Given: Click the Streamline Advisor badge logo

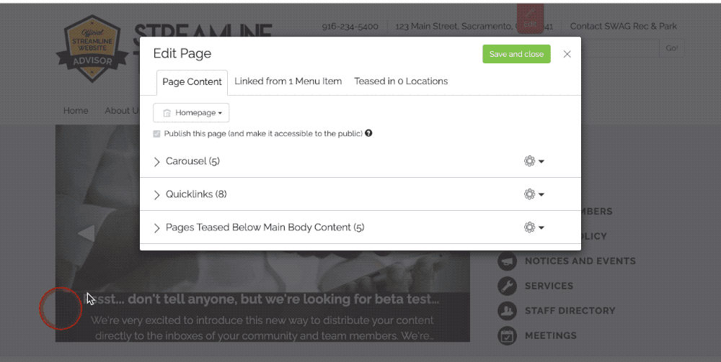Looking at the screenshot, I should (92, 49).
